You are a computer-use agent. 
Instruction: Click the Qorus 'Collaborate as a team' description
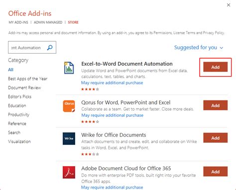(137, 109)
